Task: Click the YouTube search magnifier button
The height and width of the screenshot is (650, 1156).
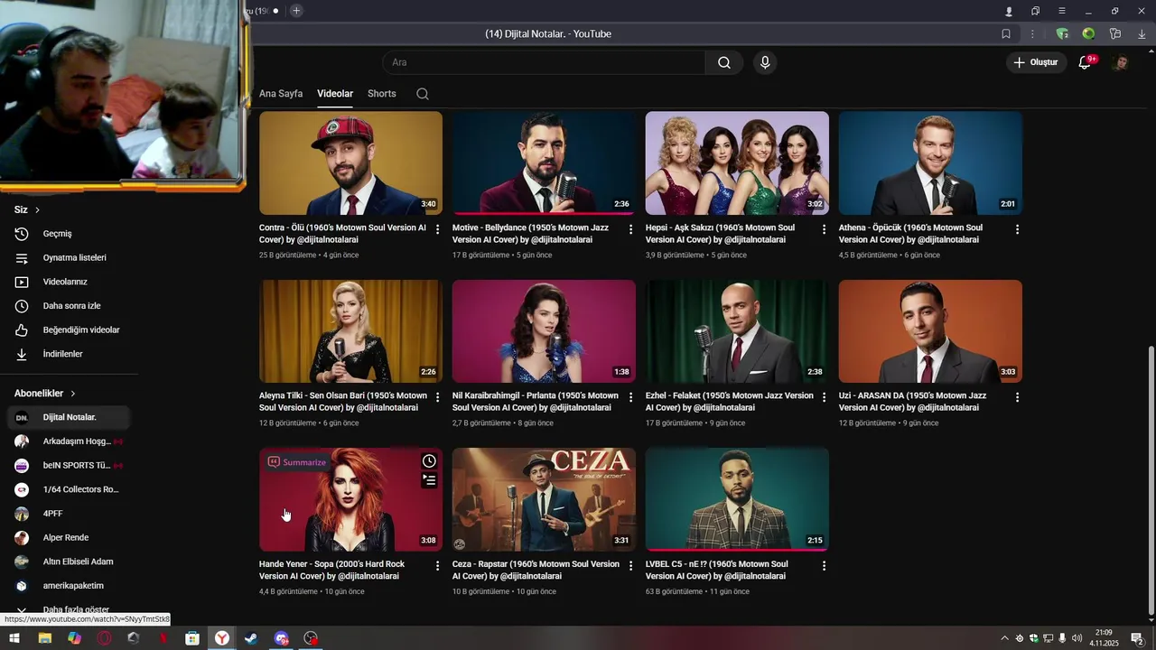Action: pos(724,62)
